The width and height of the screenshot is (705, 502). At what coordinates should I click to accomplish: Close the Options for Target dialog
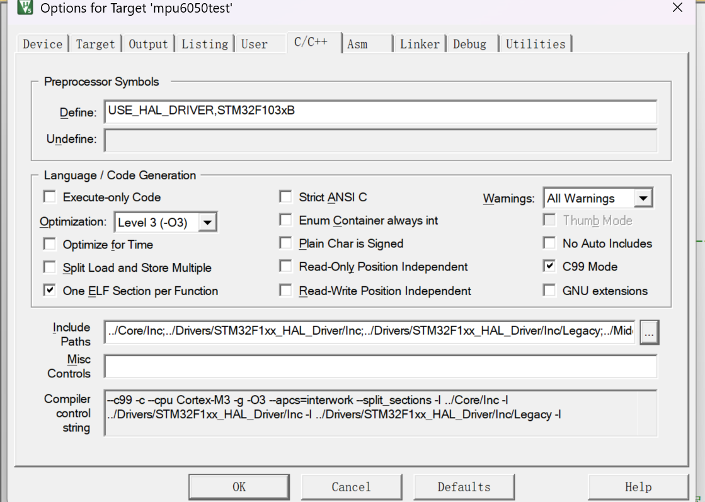click(x=677, y=7)
